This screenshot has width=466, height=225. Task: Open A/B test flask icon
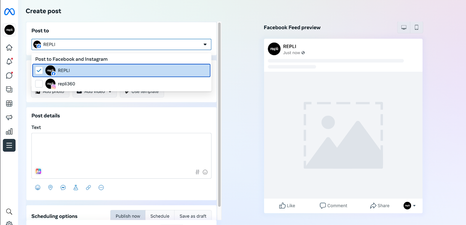pos(76,187)
